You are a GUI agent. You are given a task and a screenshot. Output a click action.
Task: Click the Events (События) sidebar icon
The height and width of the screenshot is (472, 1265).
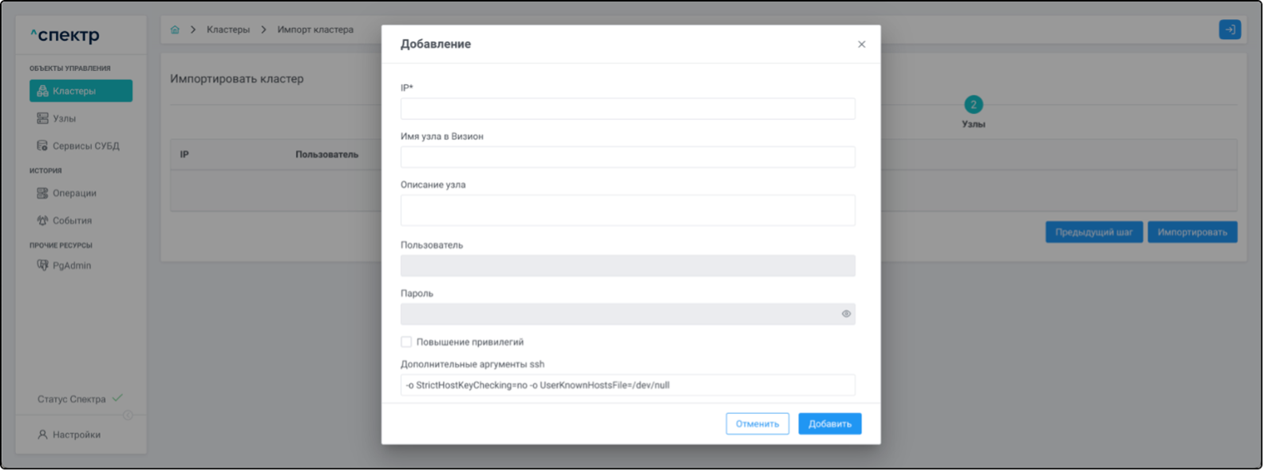pyautogui.click(x=43, y=221)
